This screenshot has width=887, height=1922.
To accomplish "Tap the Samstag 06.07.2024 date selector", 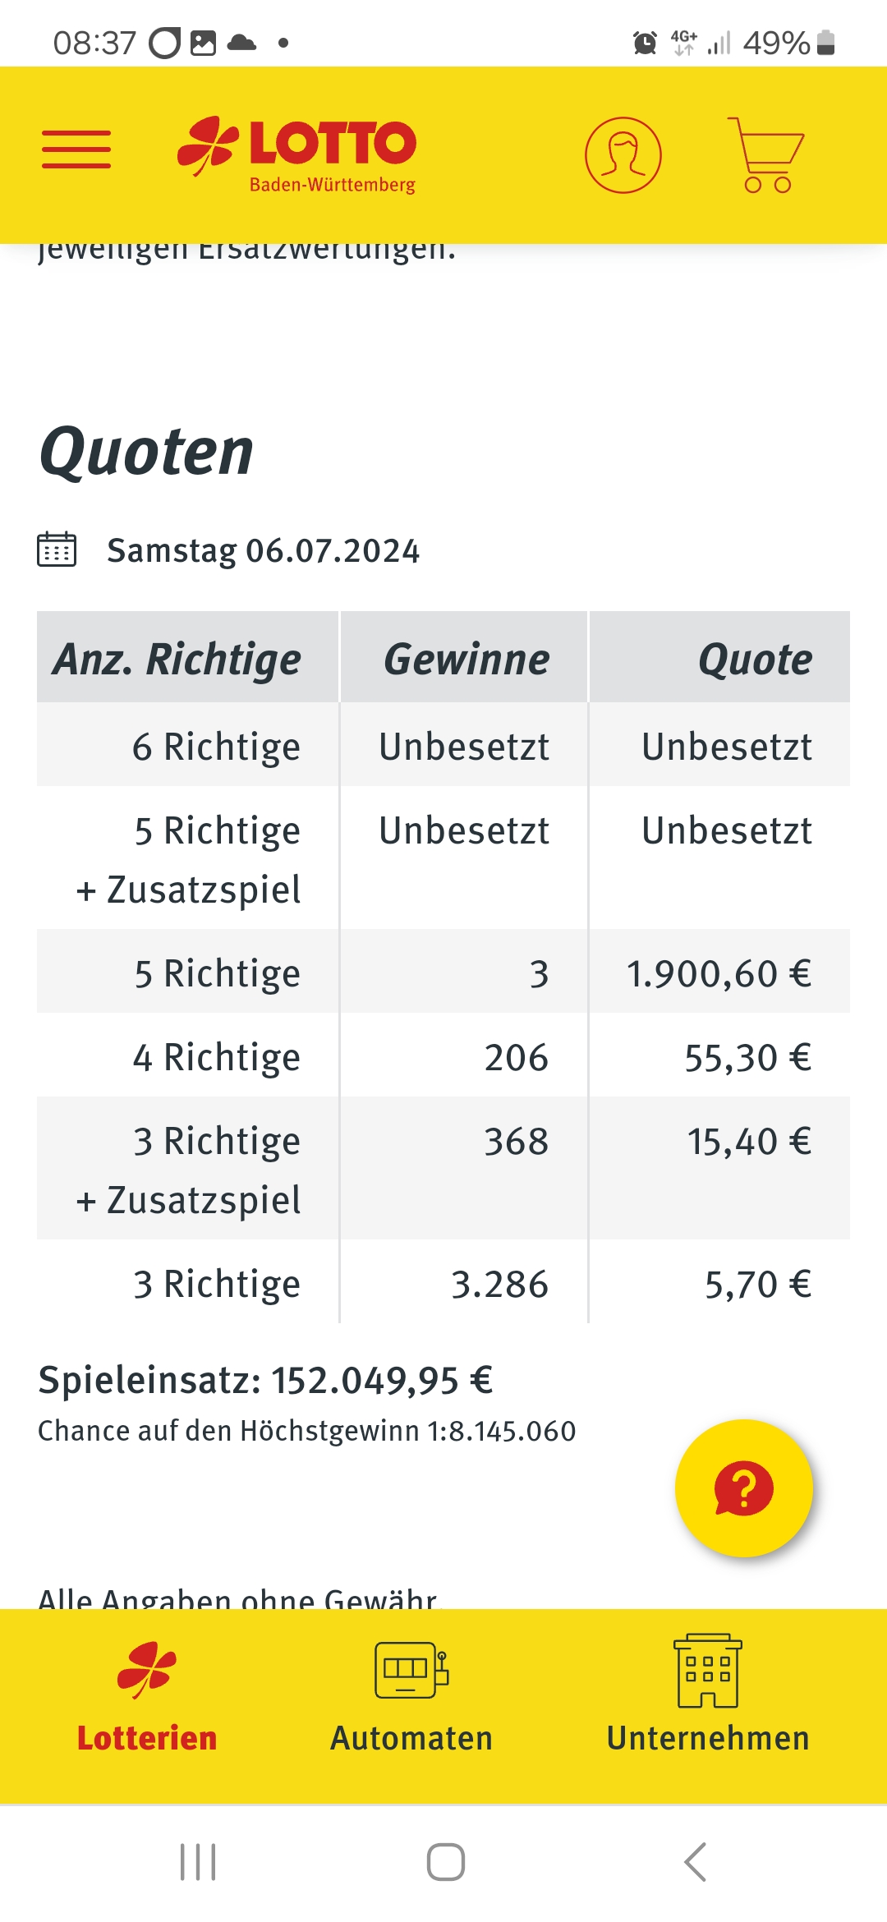I will pyautogui.click(x=263, y=550).
